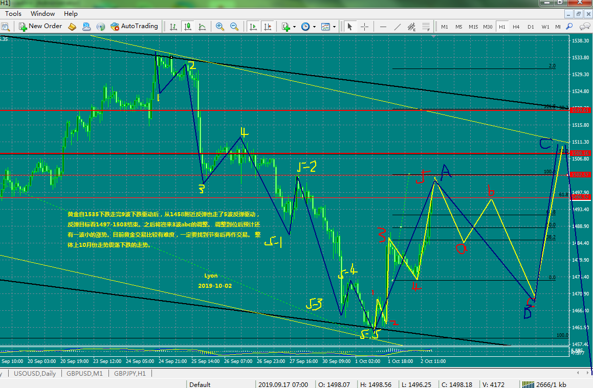Image resolution: width=593 pixels, height=388 pixels.
Task: Click the C: 1498.18 status entry
Action: point(457,384)
